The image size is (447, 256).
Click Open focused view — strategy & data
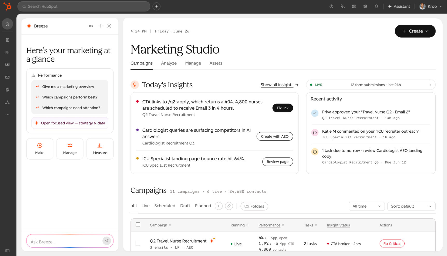tap(70, 123)
